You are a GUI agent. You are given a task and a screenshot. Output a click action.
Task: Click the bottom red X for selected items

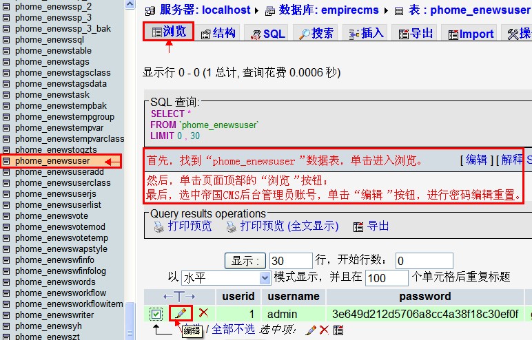click(x=324, y=330)
